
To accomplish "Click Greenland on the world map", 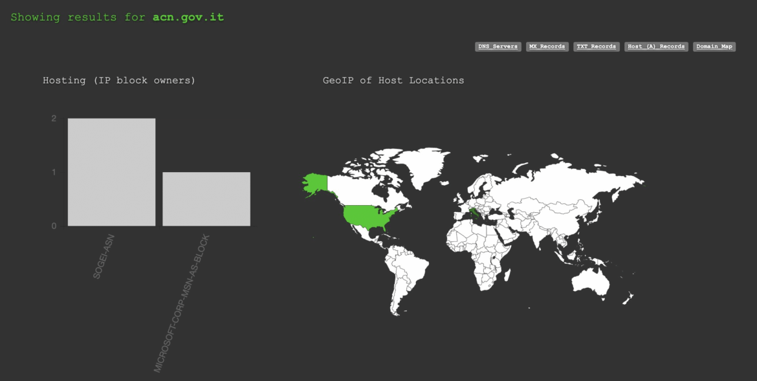I will (425, 165).
